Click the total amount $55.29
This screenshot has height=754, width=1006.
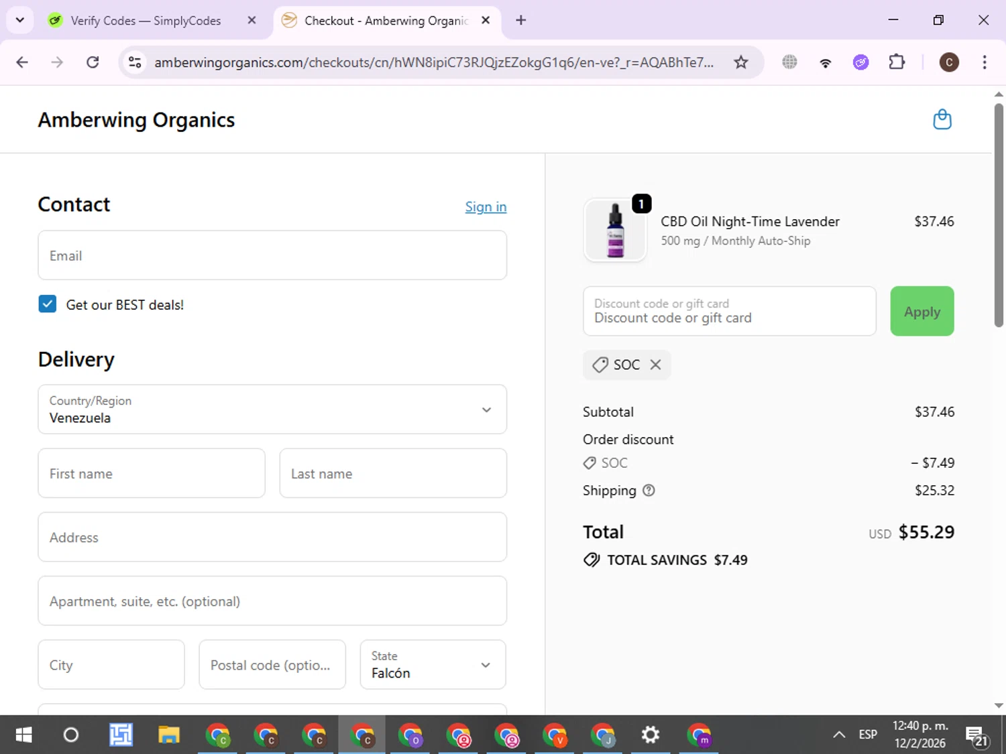coord(926,532)
